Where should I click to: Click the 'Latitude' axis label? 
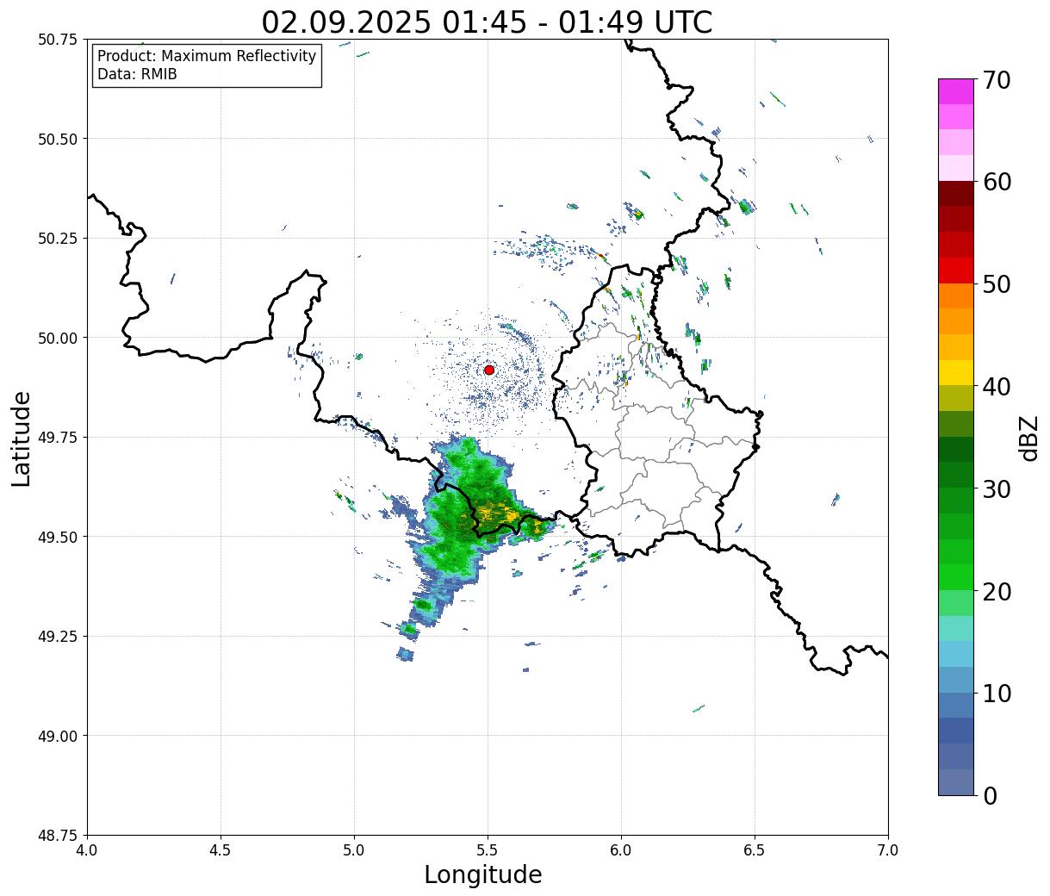(22, 439)
